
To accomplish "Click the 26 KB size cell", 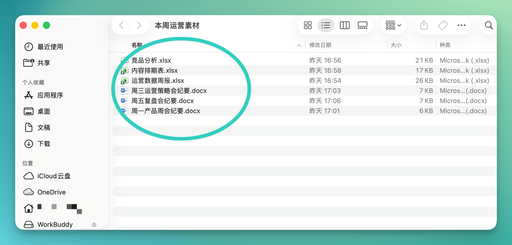I will coord(424,81).
